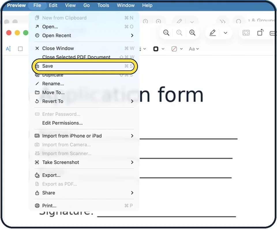Expand the Open Recent submenu
Viewport: 277px width, 229px height.
[84, 36]
